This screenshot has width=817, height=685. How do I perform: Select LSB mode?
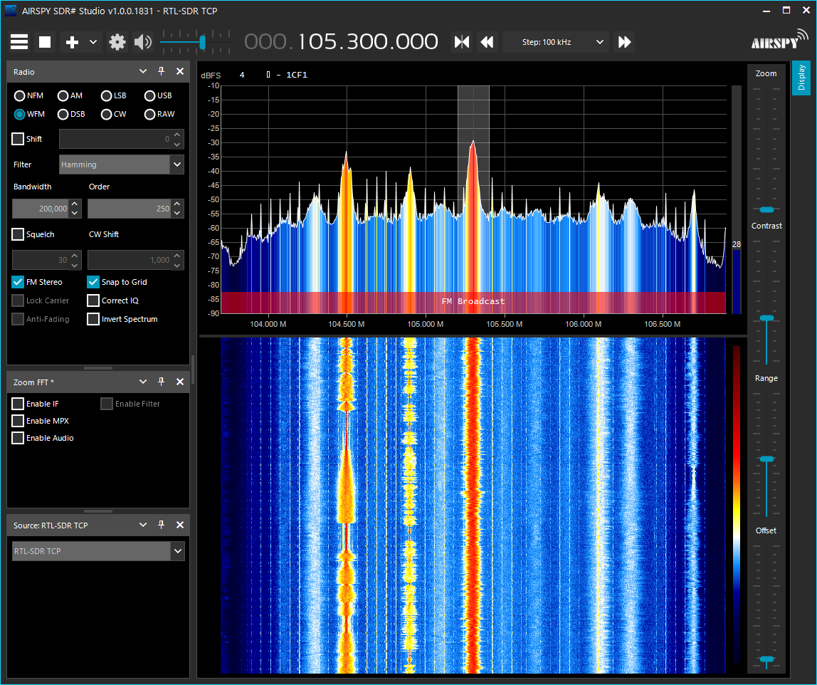pyautogui.click(x=114, y=95)
